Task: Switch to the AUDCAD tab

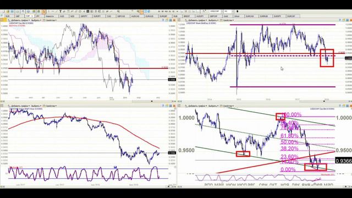Action: [136, 16]
